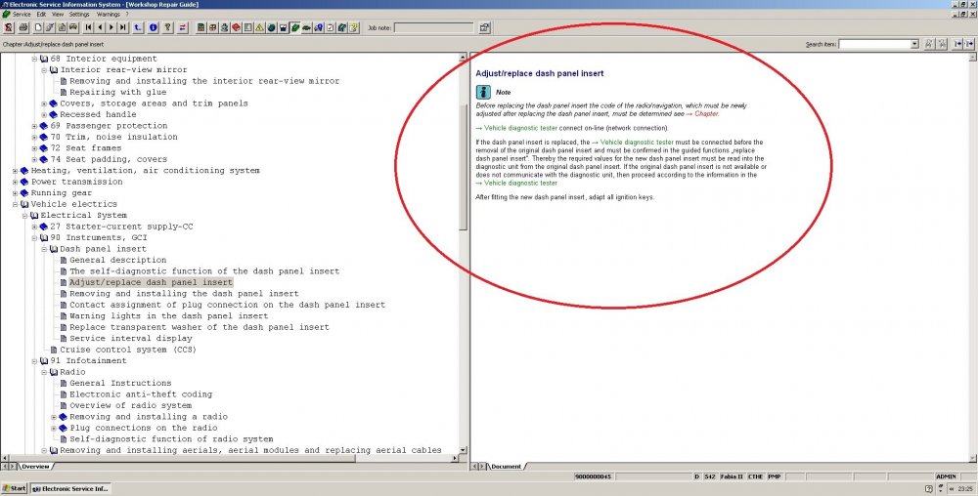Click the Windows Start button
This screenshot has height=496, width=978.
(15, 488)
